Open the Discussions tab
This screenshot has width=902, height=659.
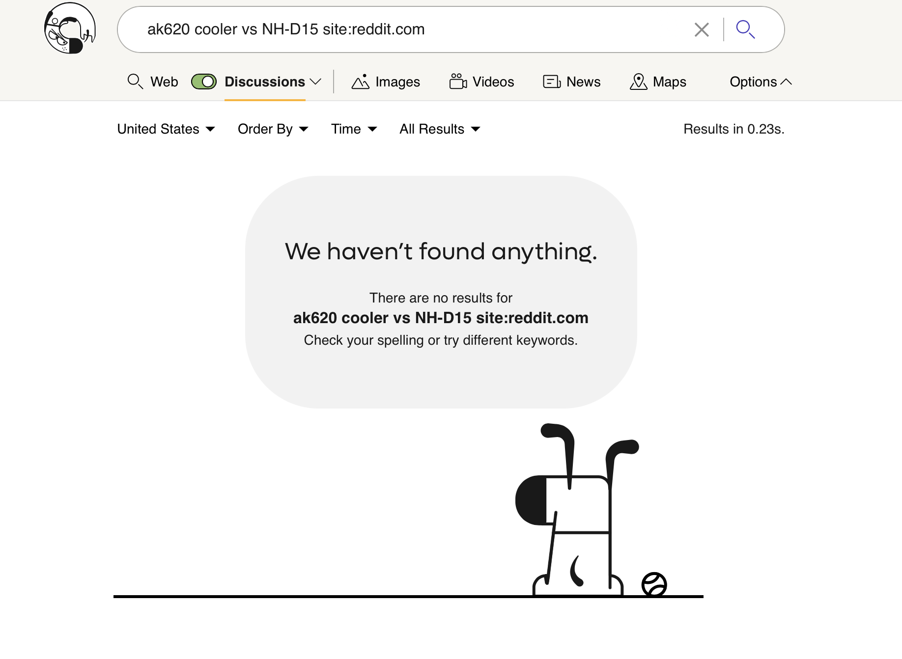pos(264,82)
